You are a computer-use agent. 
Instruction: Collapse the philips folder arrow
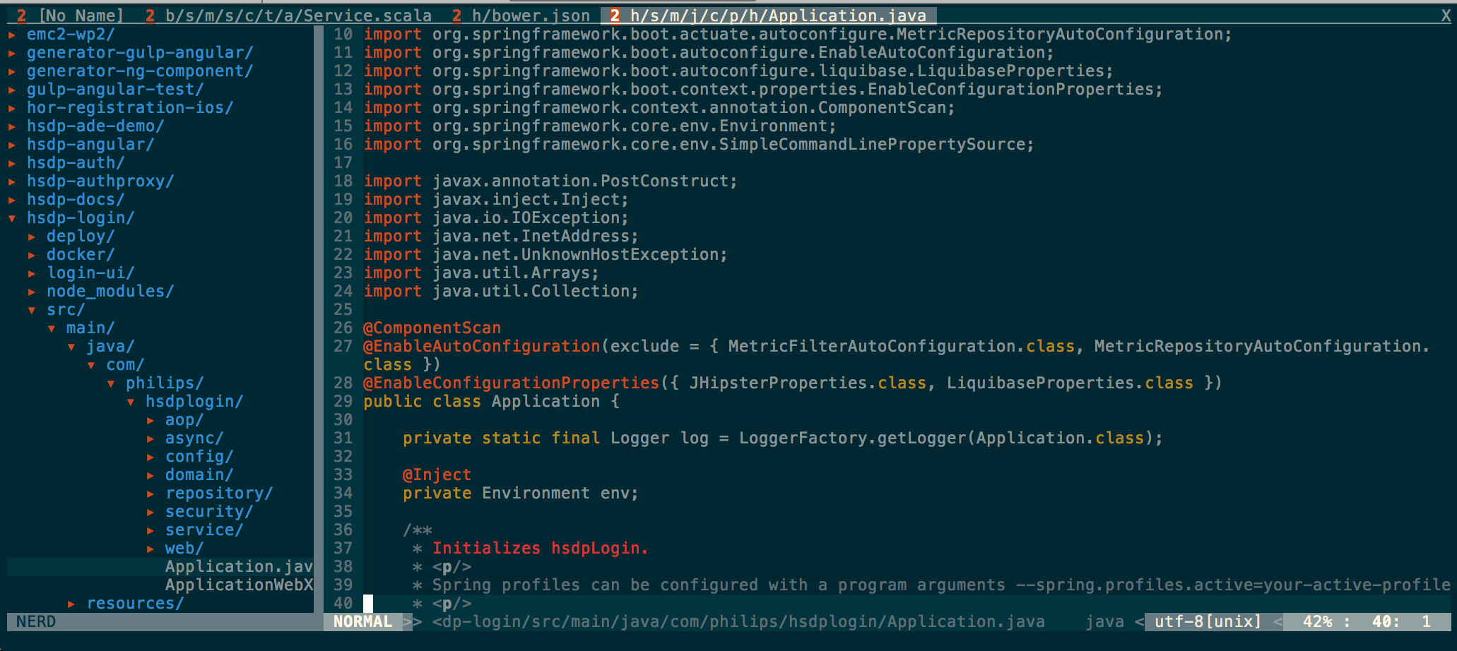coord(112,383)
